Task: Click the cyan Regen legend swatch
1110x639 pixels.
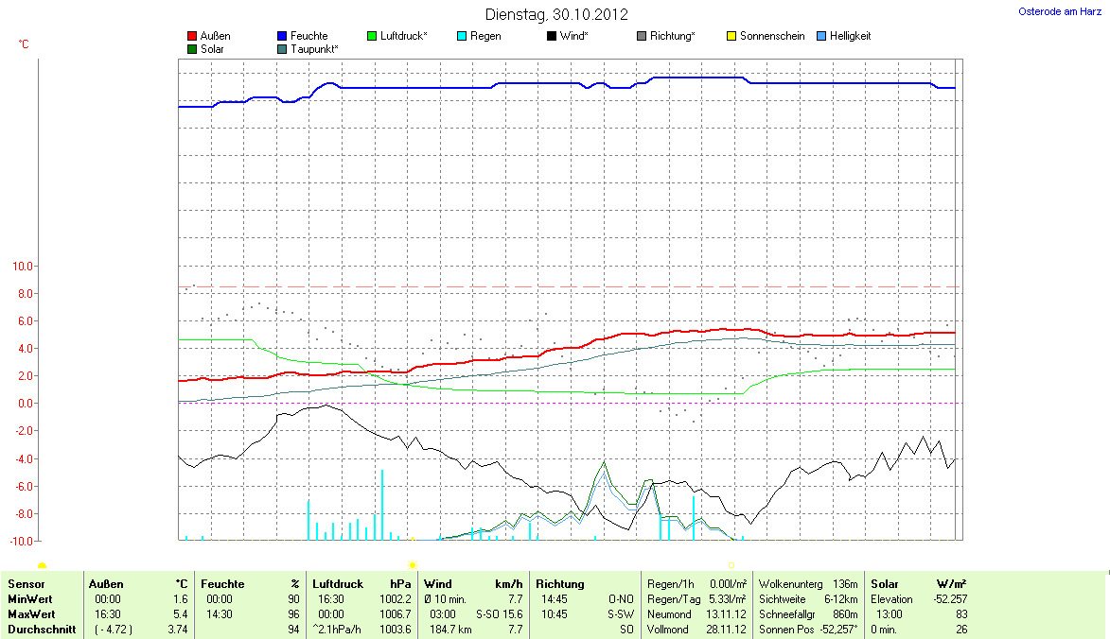Action: (462, 37)
